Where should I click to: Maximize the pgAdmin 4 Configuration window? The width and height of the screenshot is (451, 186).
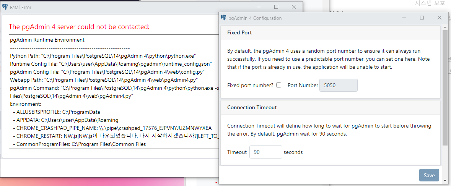pyautogui.click(x=422, y=18)
